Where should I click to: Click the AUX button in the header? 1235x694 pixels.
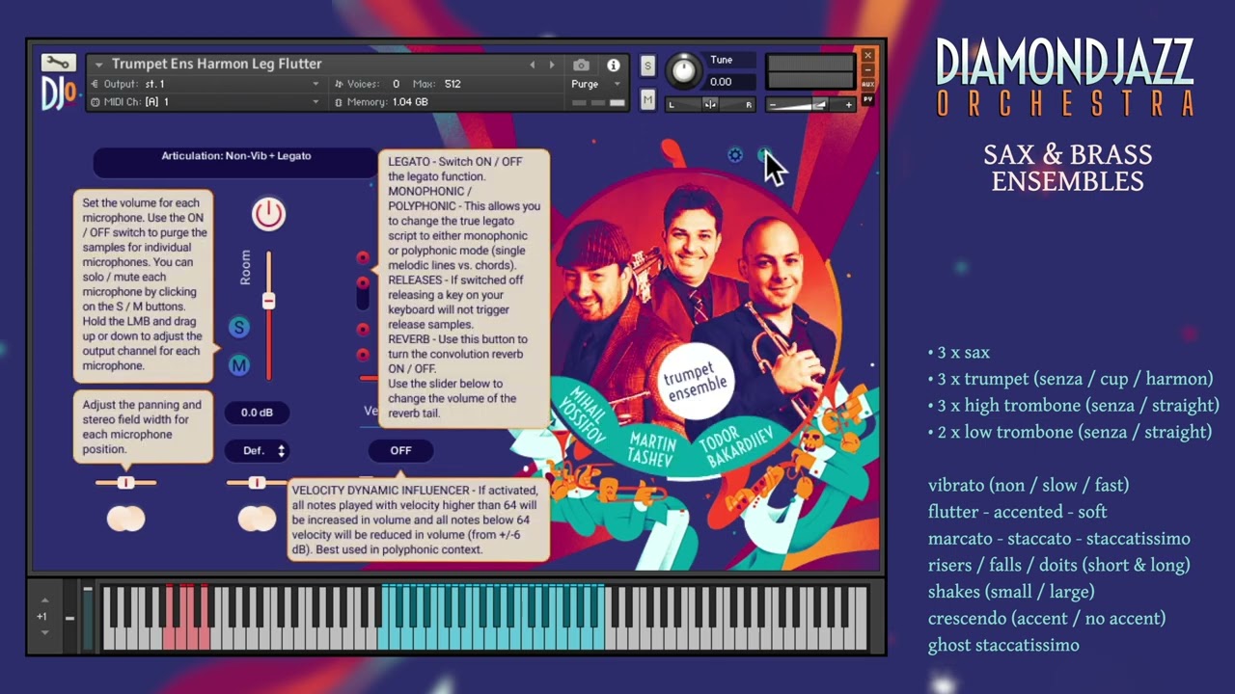867,84
